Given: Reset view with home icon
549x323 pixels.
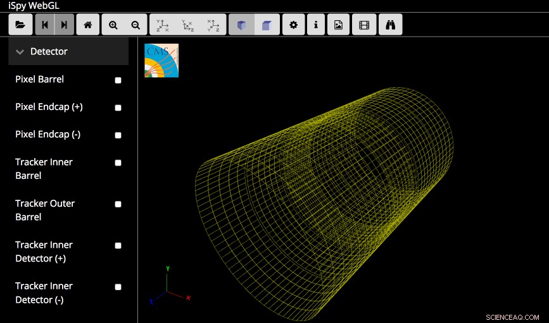Looking at the screenshot, I should 87,25.
